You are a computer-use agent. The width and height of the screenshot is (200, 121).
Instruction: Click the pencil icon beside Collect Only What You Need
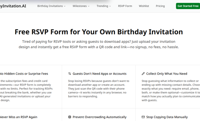coord(143,74)
